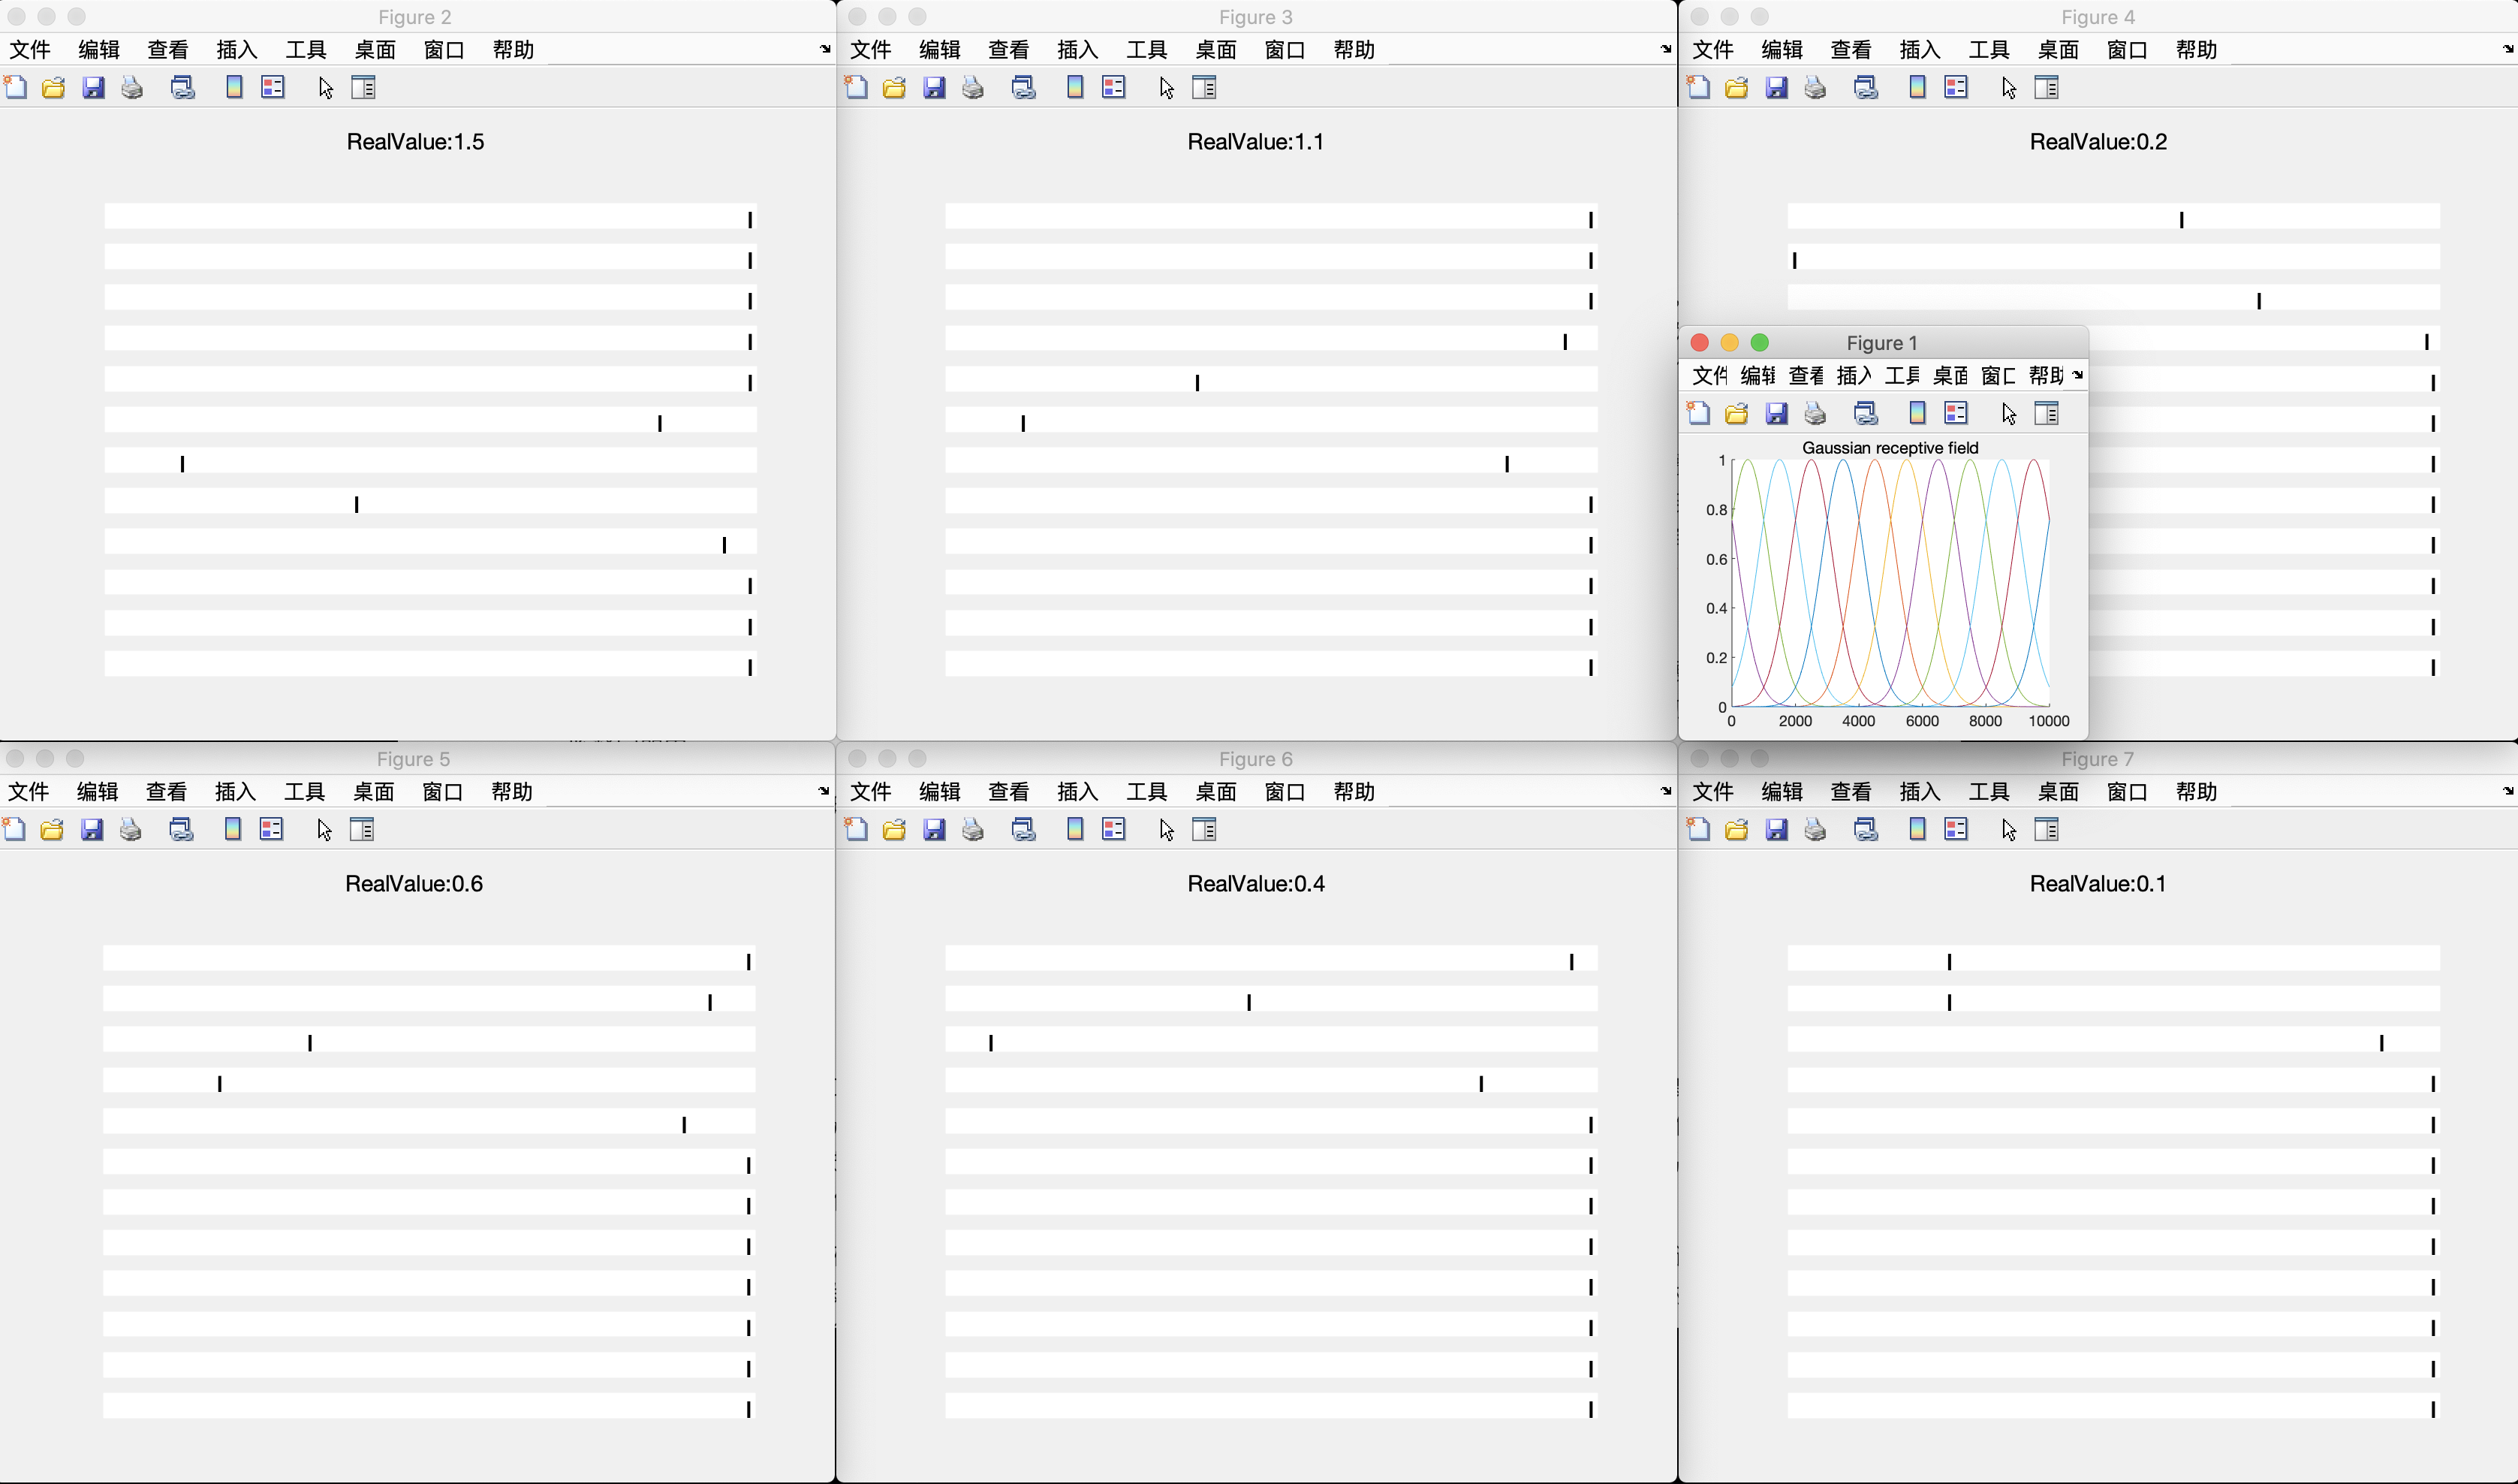This screenshot has height=1484, width=2518.
Task: Toggle the Edit Plot arrow in Figure 2
Action: (x=326, y=88)
